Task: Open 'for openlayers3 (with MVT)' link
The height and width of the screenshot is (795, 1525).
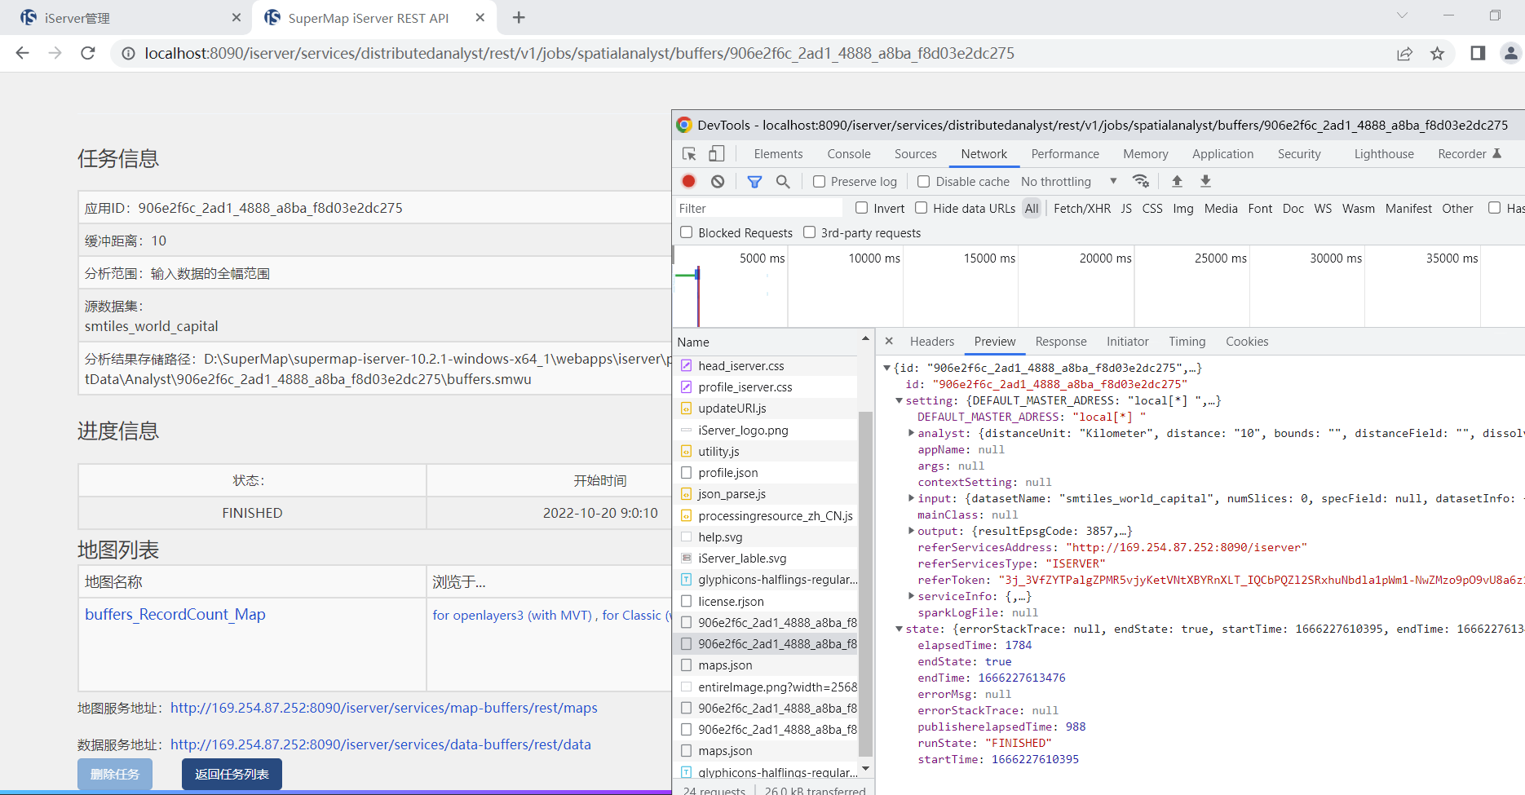Action: 512,615
